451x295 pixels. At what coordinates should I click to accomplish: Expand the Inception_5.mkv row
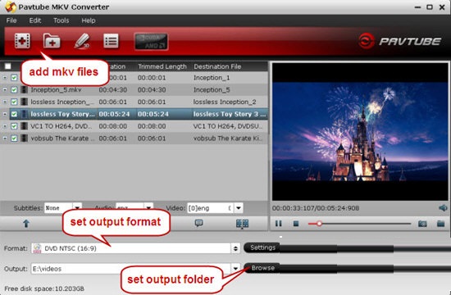(5, 89)
